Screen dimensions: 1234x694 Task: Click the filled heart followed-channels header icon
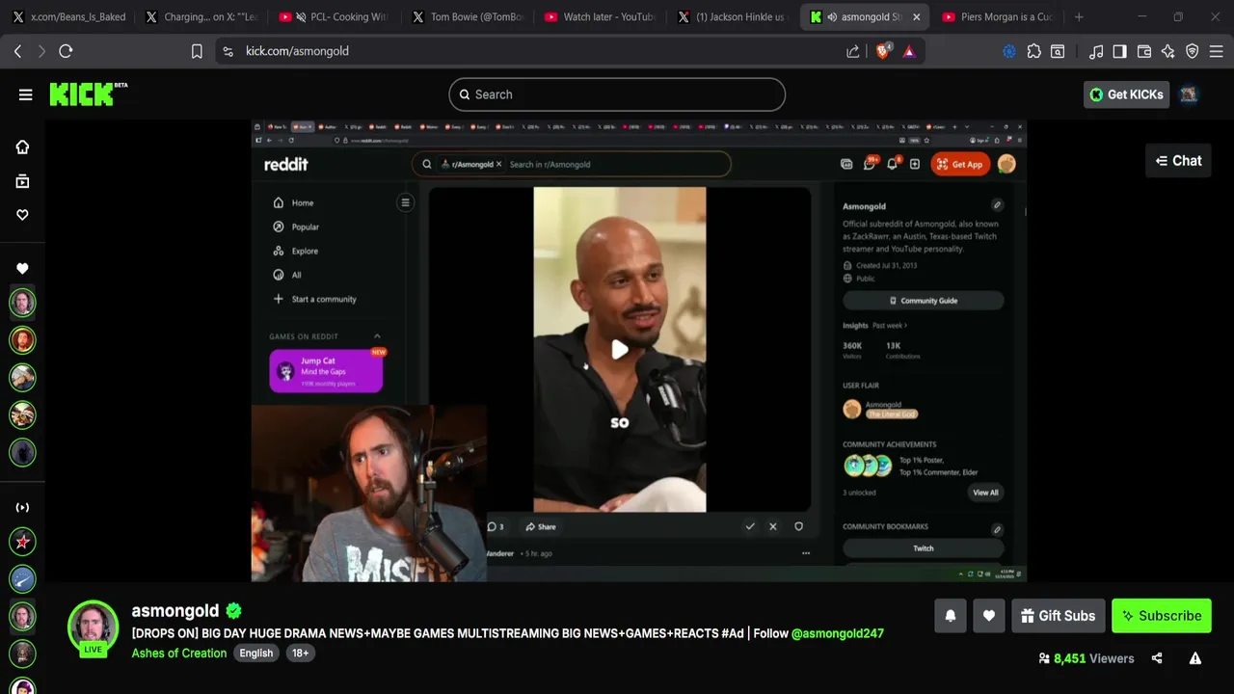click(22, 269)
